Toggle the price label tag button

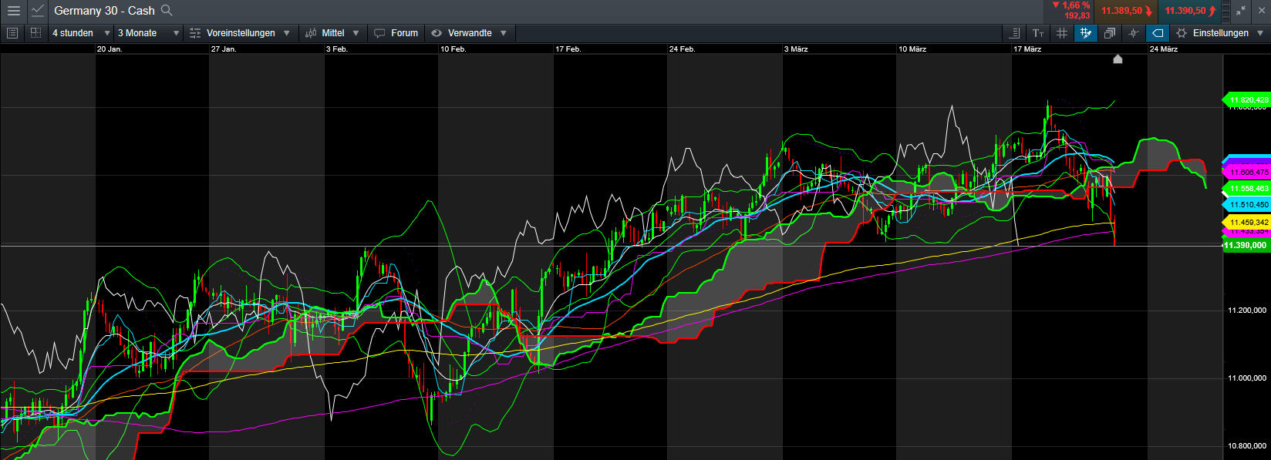pyautogui.click(x=1157, y=33)
